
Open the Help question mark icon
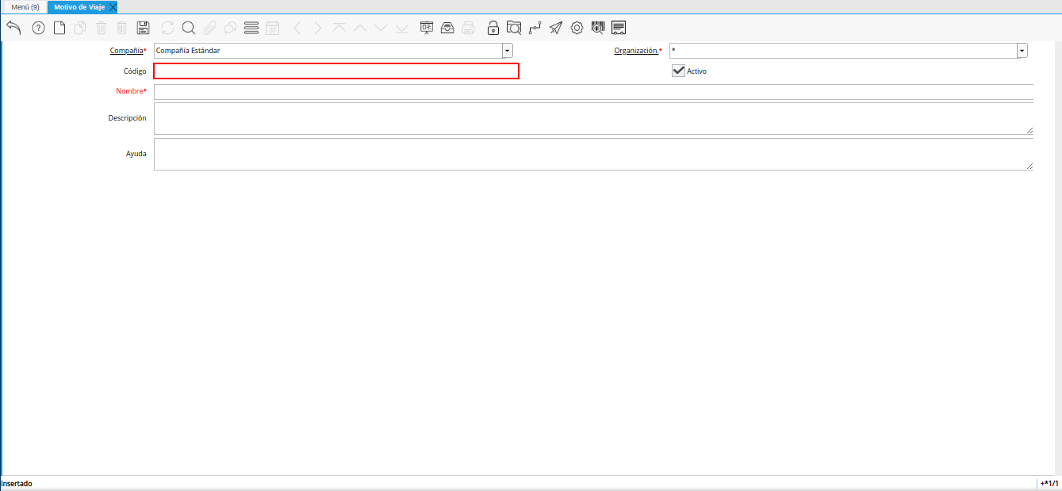(x=38, y=28)
